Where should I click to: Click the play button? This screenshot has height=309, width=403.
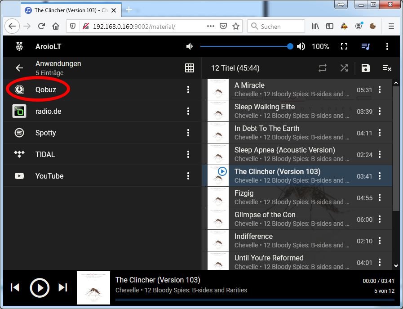coord(40,288)
